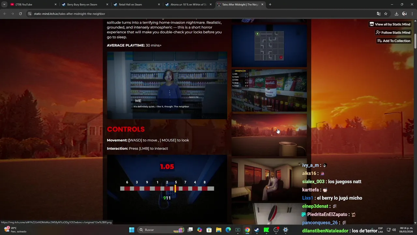
Task: Click chat username dilanstibenNataleador
Action: tap(325, 231)
